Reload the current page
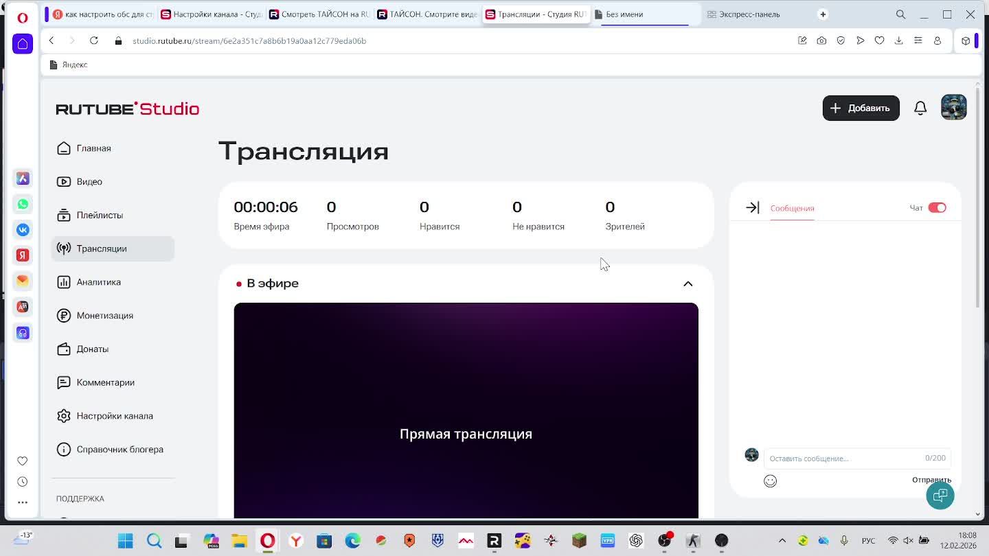 tap(94, 40)
